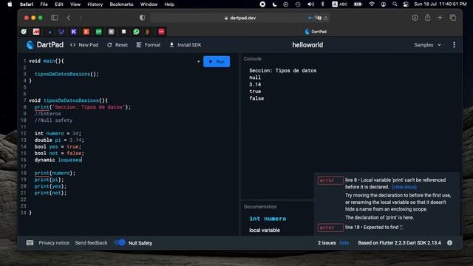Show Safari tab overview
473x266 pixels.
(x=453, y=18)
